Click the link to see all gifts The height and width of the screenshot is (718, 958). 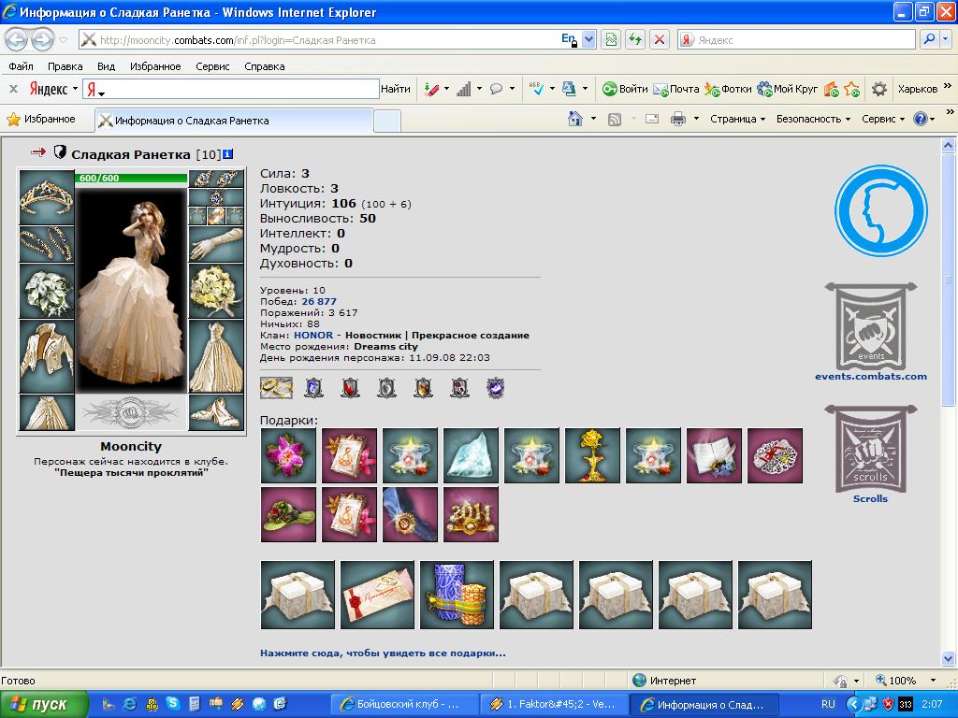click(x=383, y=653)
